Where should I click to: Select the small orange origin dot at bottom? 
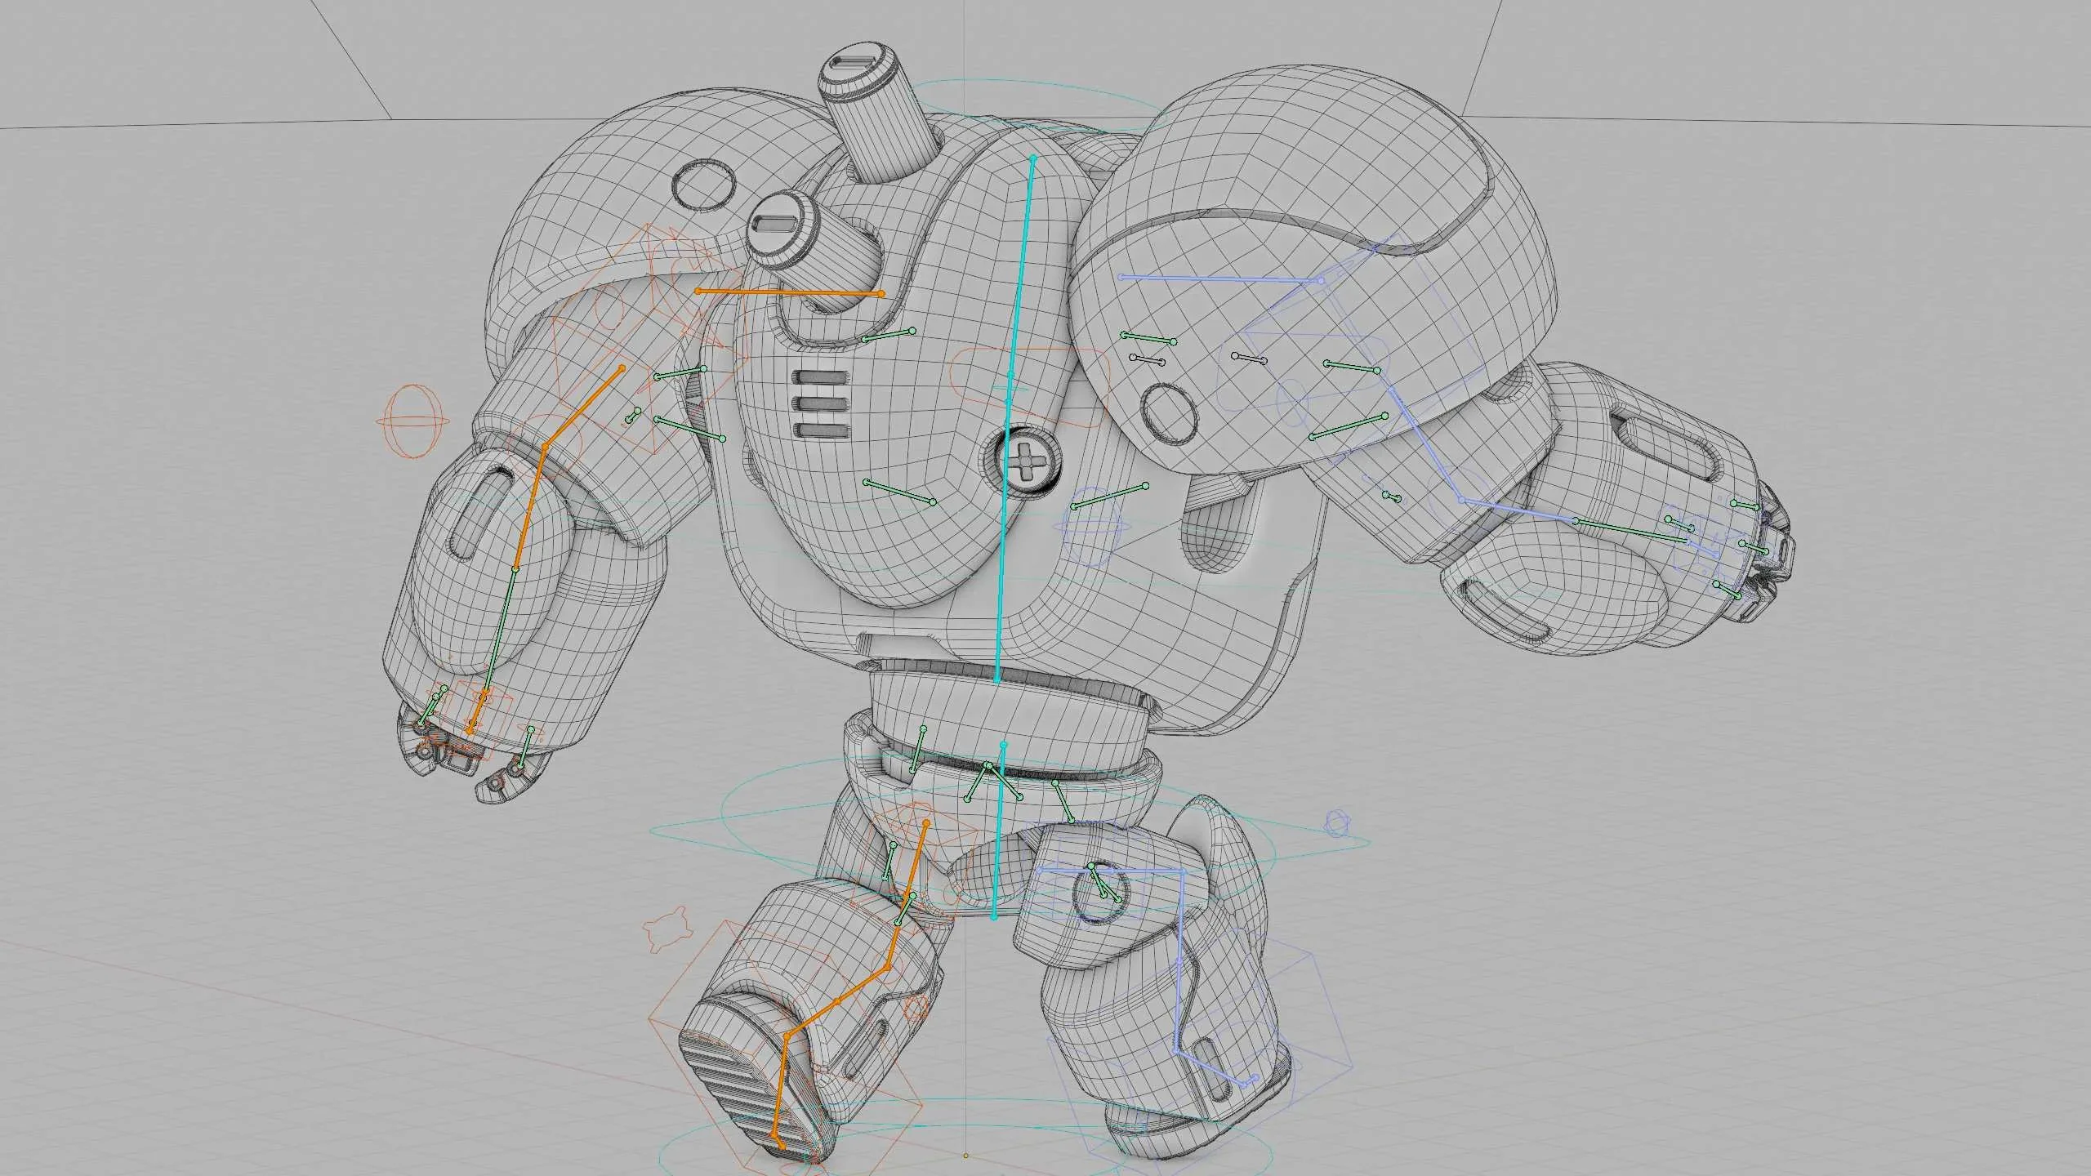click(965, 1156)
